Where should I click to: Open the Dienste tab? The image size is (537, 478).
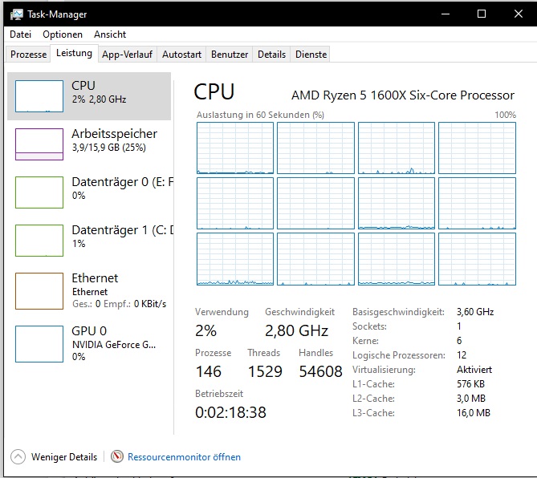pos(311,55)
